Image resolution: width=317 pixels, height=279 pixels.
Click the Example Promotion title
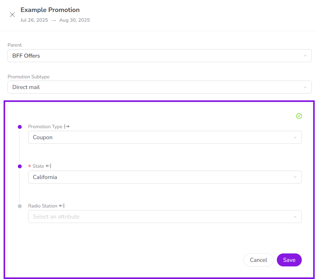click(50, 10)
